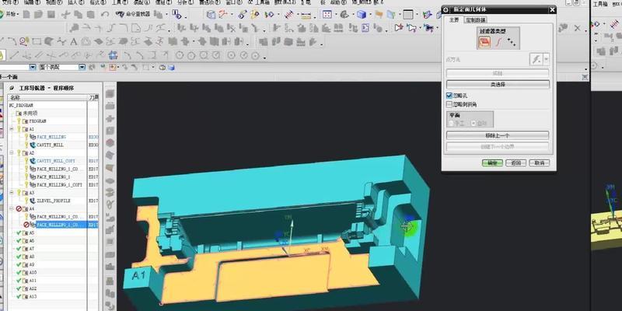Click 工具箱 in the right window
The height and width of the screenshot is (311, 622).
click(599, 4)
